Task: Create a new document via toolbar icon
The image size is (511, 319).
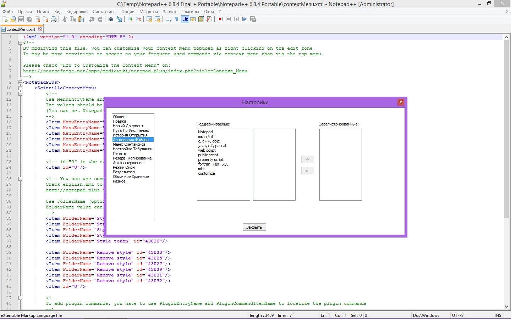Action: tap(5, 19)
